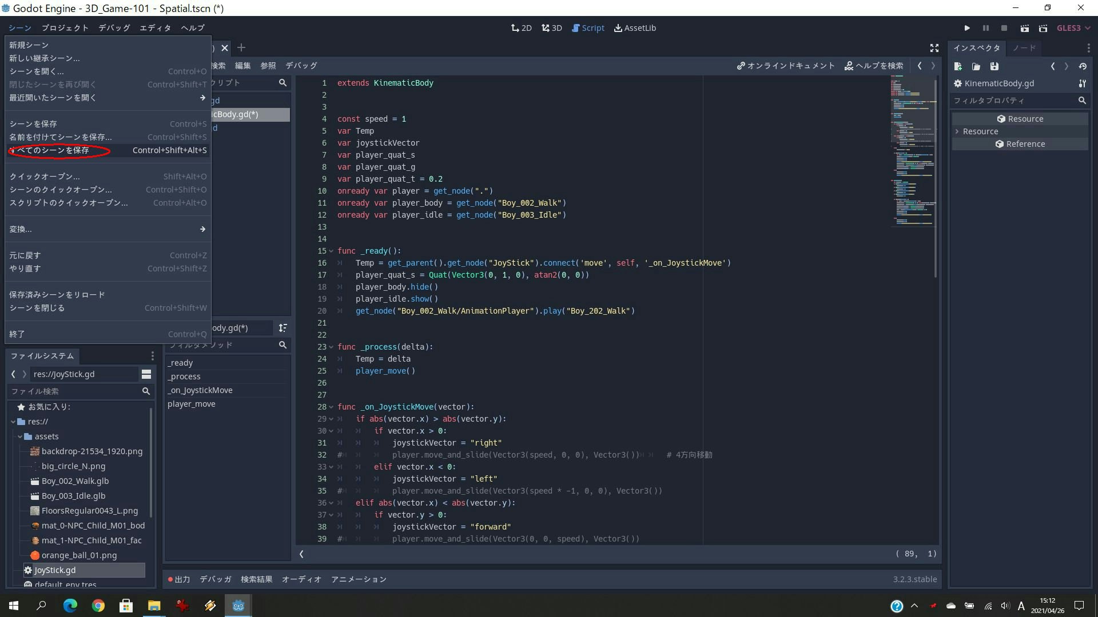
Task: Toggle distraction-free mode expand icon
Action: point(934,48)
